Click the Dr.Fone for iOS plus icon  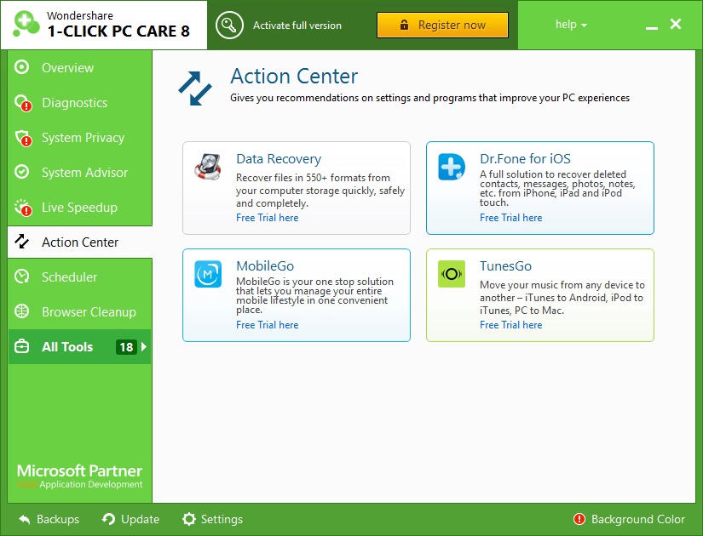click(452, 167)
